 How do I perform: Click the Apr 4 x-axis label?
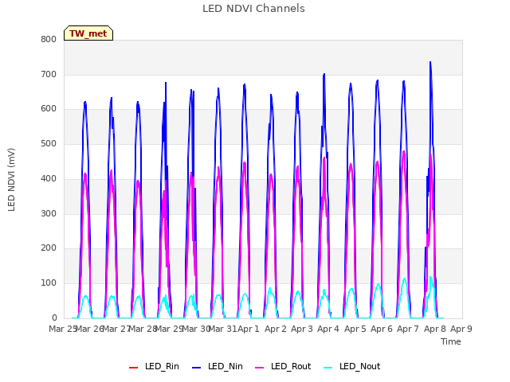328,329
